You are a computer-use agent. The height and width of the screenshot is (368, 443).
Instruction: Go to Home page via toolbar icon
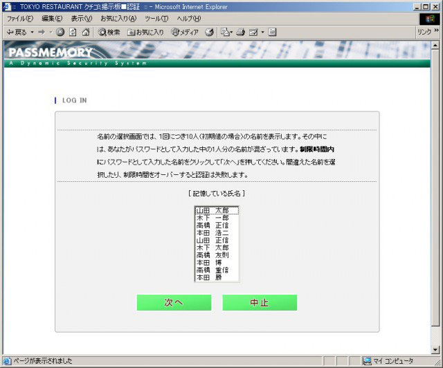click(85, 32)
